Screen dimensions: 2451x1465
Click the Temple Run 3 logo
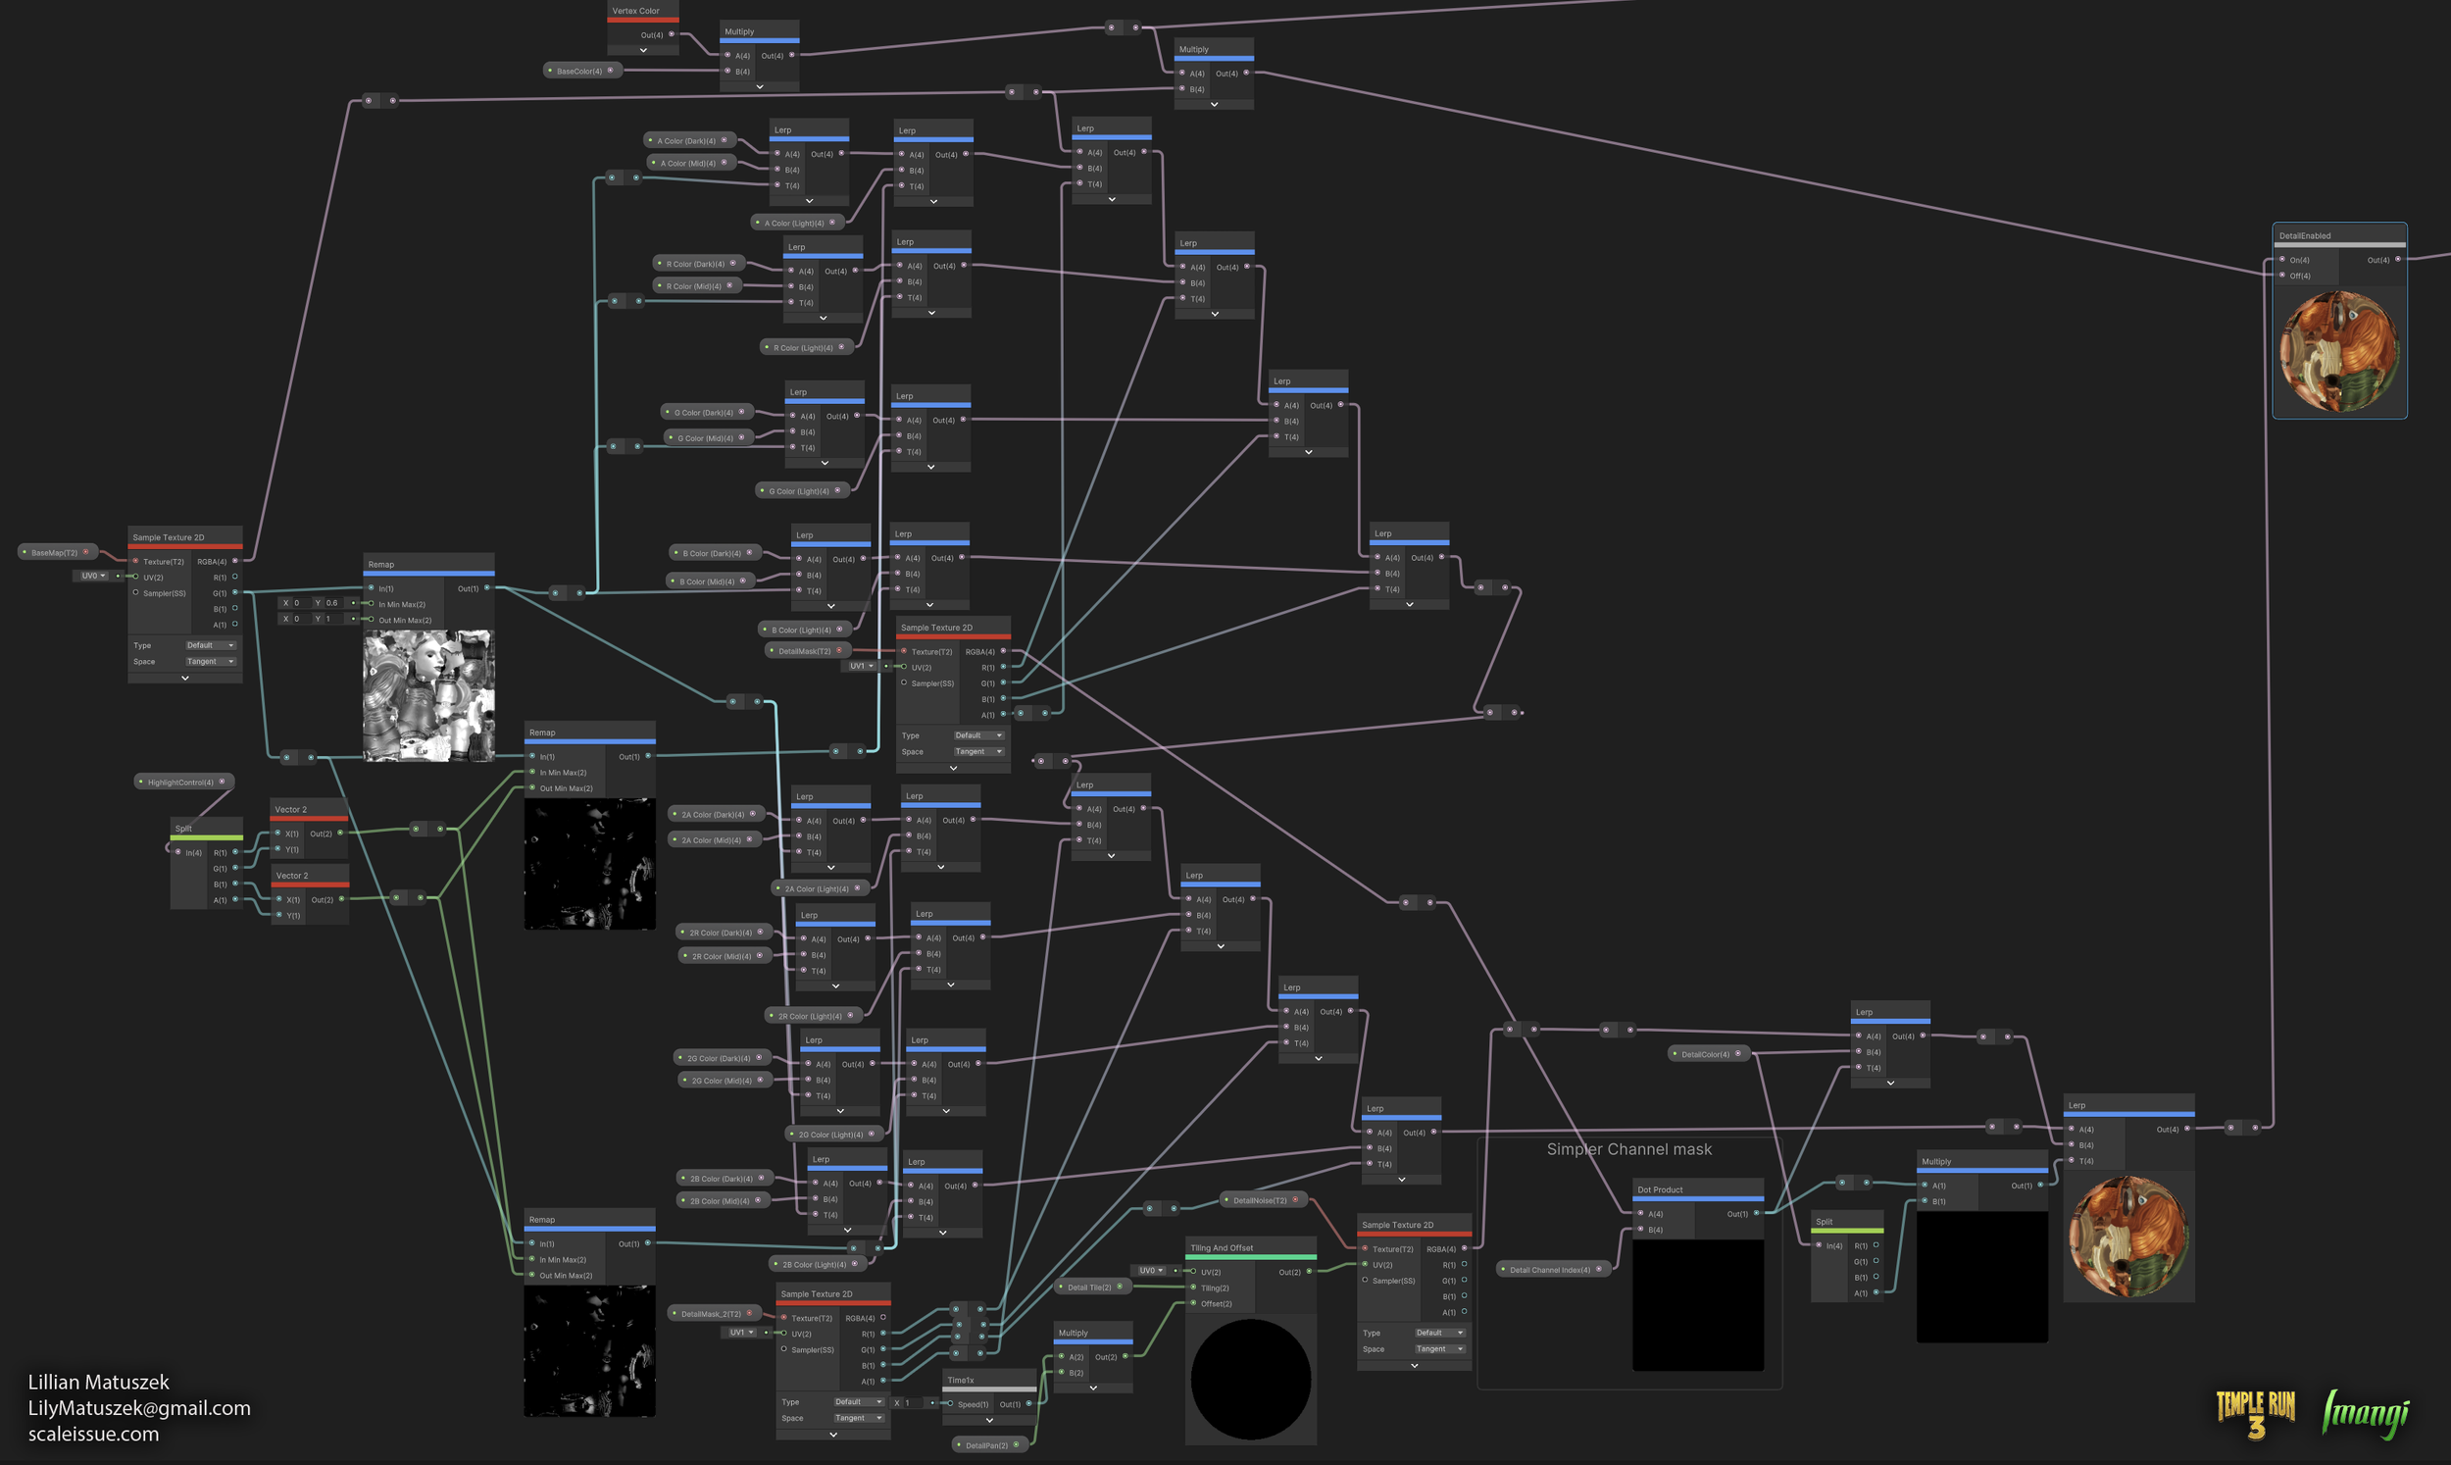[x=2256, y=1413]
